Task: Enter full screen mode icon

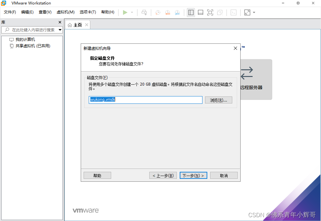Action: pos(210,12)
